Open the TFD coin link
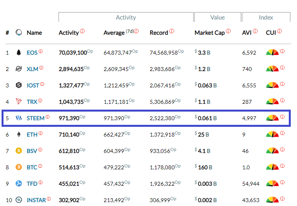Viewport: 297px width, 206px height. click(32, 184)
